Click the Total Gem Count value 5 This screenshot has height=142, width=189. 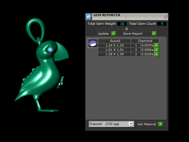pyautogui.click(x=162, y=24)
